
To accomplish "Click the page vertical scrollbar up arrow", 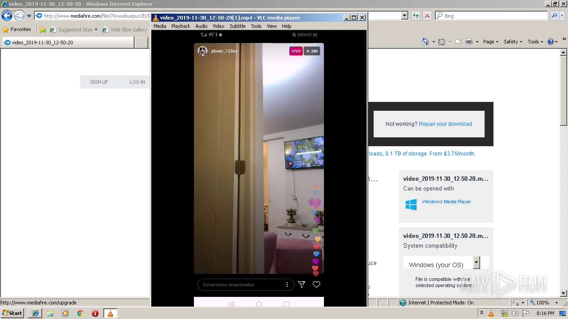I will click(x=564, y=52).
